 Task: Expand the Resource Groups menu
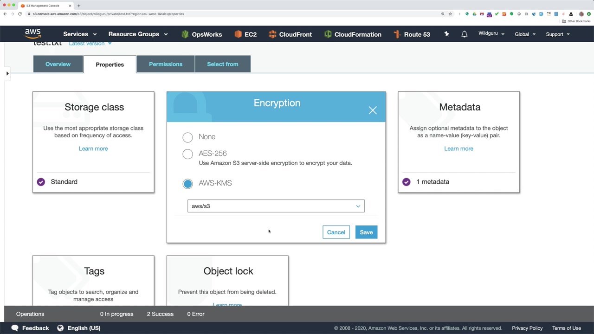(x=138, y=34)
